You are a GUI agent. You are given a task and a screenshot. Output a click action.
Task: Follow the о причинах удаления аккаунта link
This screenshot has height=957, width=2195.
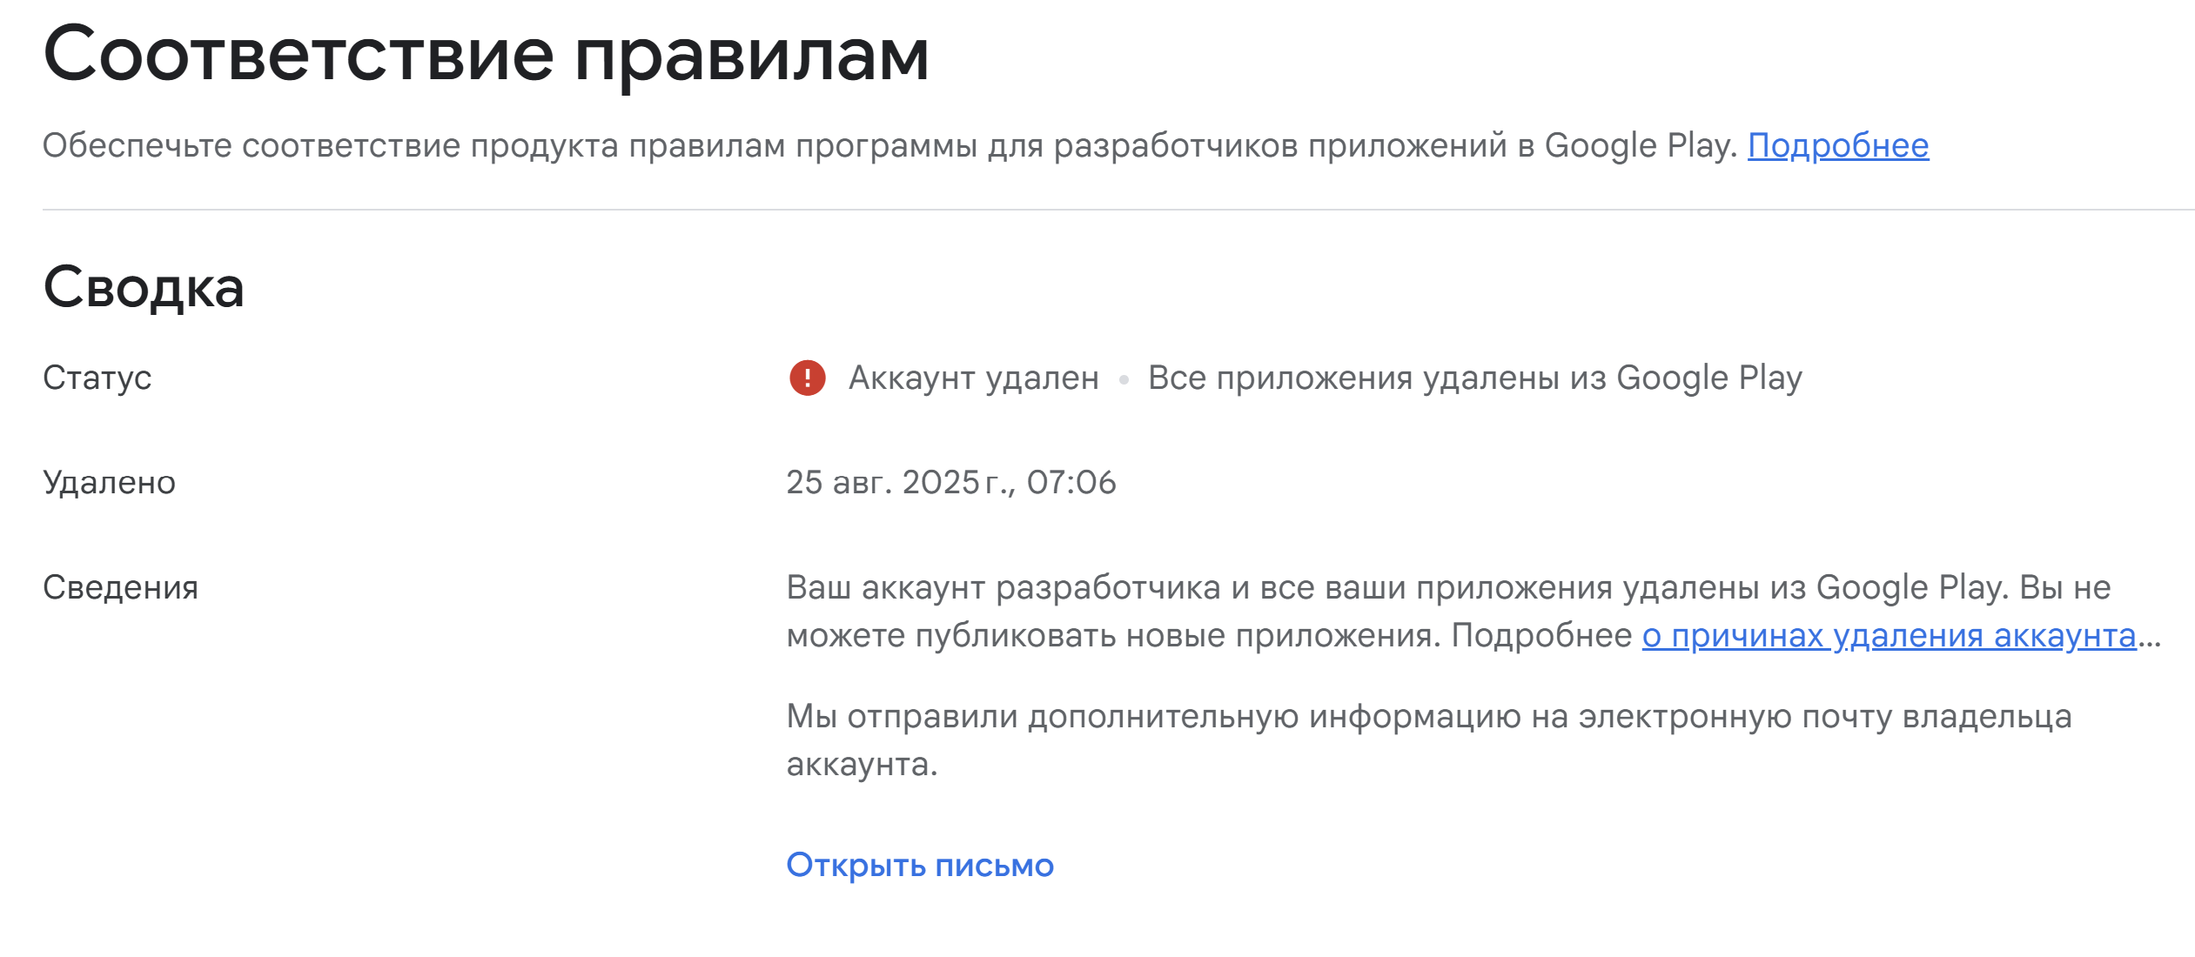(x=1889, y=636)
